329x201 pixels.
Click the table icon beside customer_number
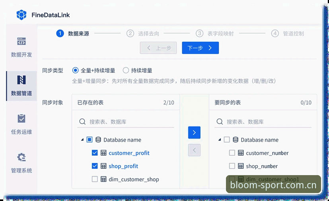coord(241,153)
